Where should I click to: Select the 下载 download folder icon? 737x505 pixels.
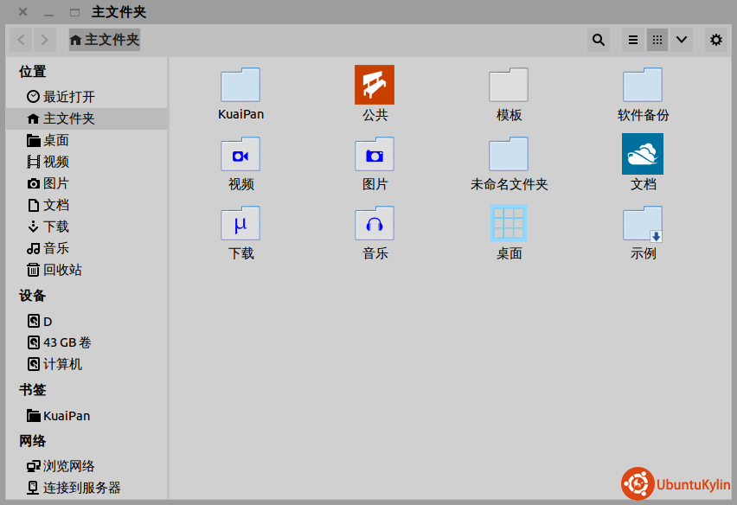coord(240,223)
